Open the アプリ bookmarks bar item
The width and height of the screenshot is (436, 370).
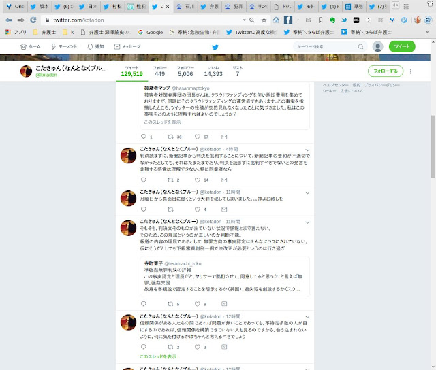coord(16,32)
